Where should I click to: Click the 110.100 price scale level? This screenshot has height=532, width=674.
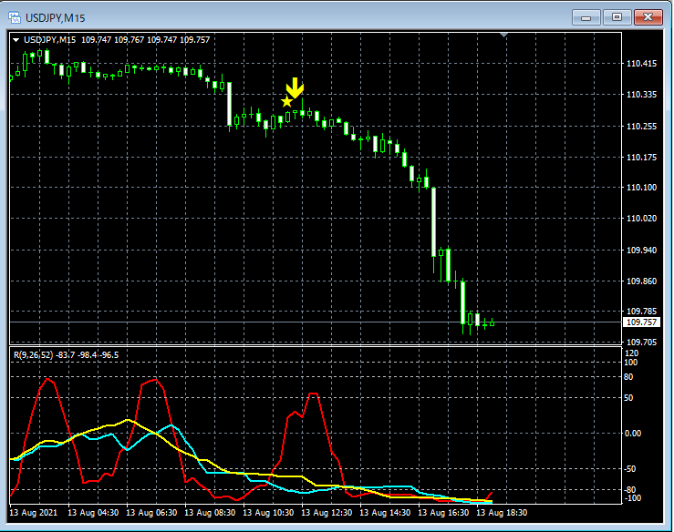[x=642, y=188]
